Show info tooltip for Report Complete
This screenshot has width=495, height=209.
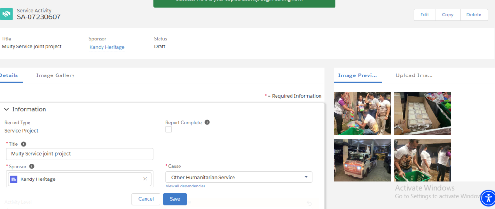tap(207, 122)
